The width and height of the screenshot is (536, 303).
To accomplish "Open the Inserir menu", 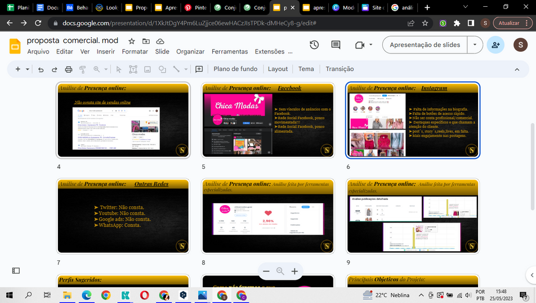I will coord(106,52).
